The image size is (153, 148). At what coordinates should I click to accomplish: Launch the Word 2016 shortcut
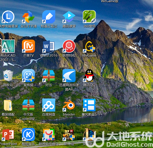[49, 46]
